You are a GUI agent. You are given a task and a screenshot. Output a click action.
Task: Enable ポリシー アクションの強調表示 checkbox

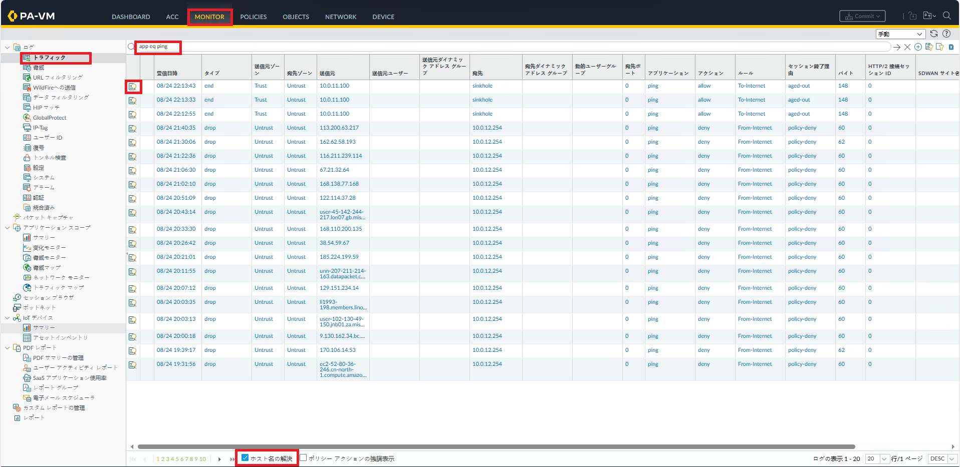coord(303,458)
